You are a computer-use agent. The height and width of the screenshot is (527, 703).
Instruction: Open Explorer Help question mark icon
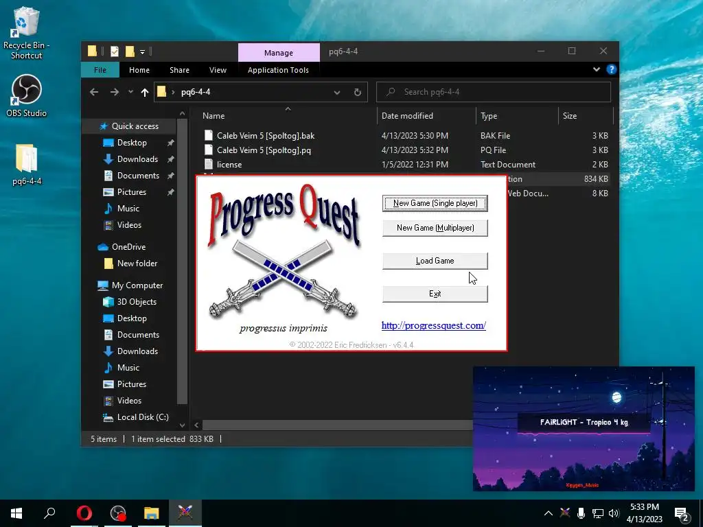[611, 69]
